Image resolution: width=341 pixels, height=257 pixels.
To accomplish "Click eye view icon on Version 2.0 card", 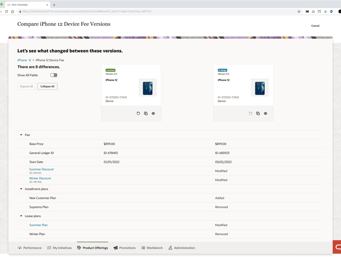I will point(153,114).
